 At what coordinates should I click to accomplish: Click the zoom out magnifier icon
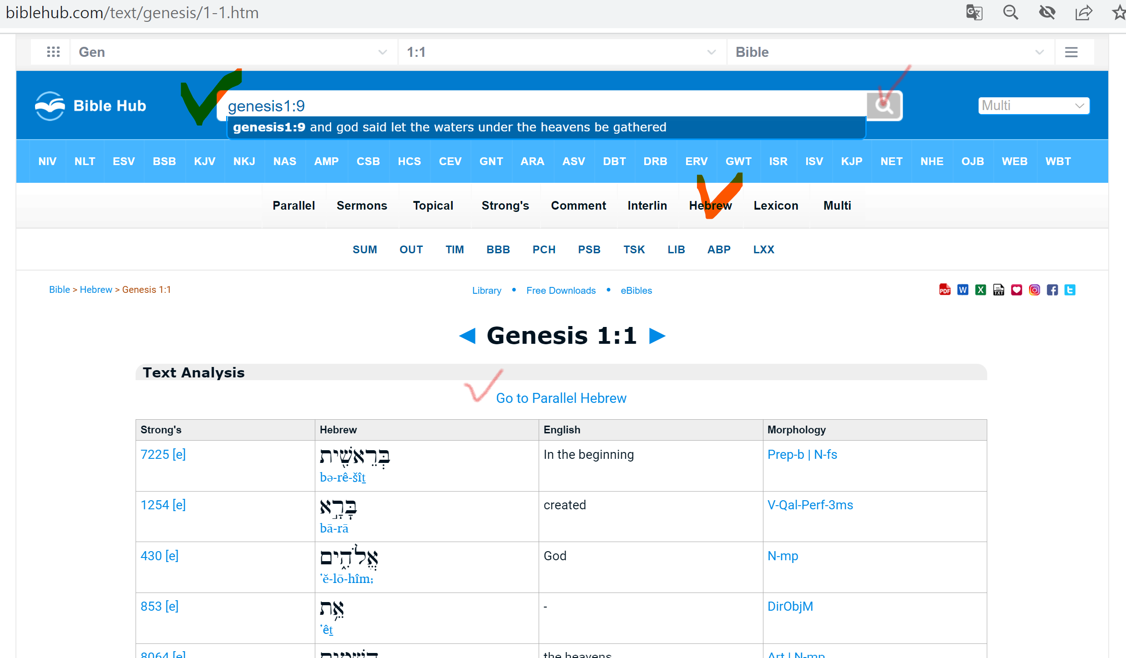click(x=1010, y=12)
